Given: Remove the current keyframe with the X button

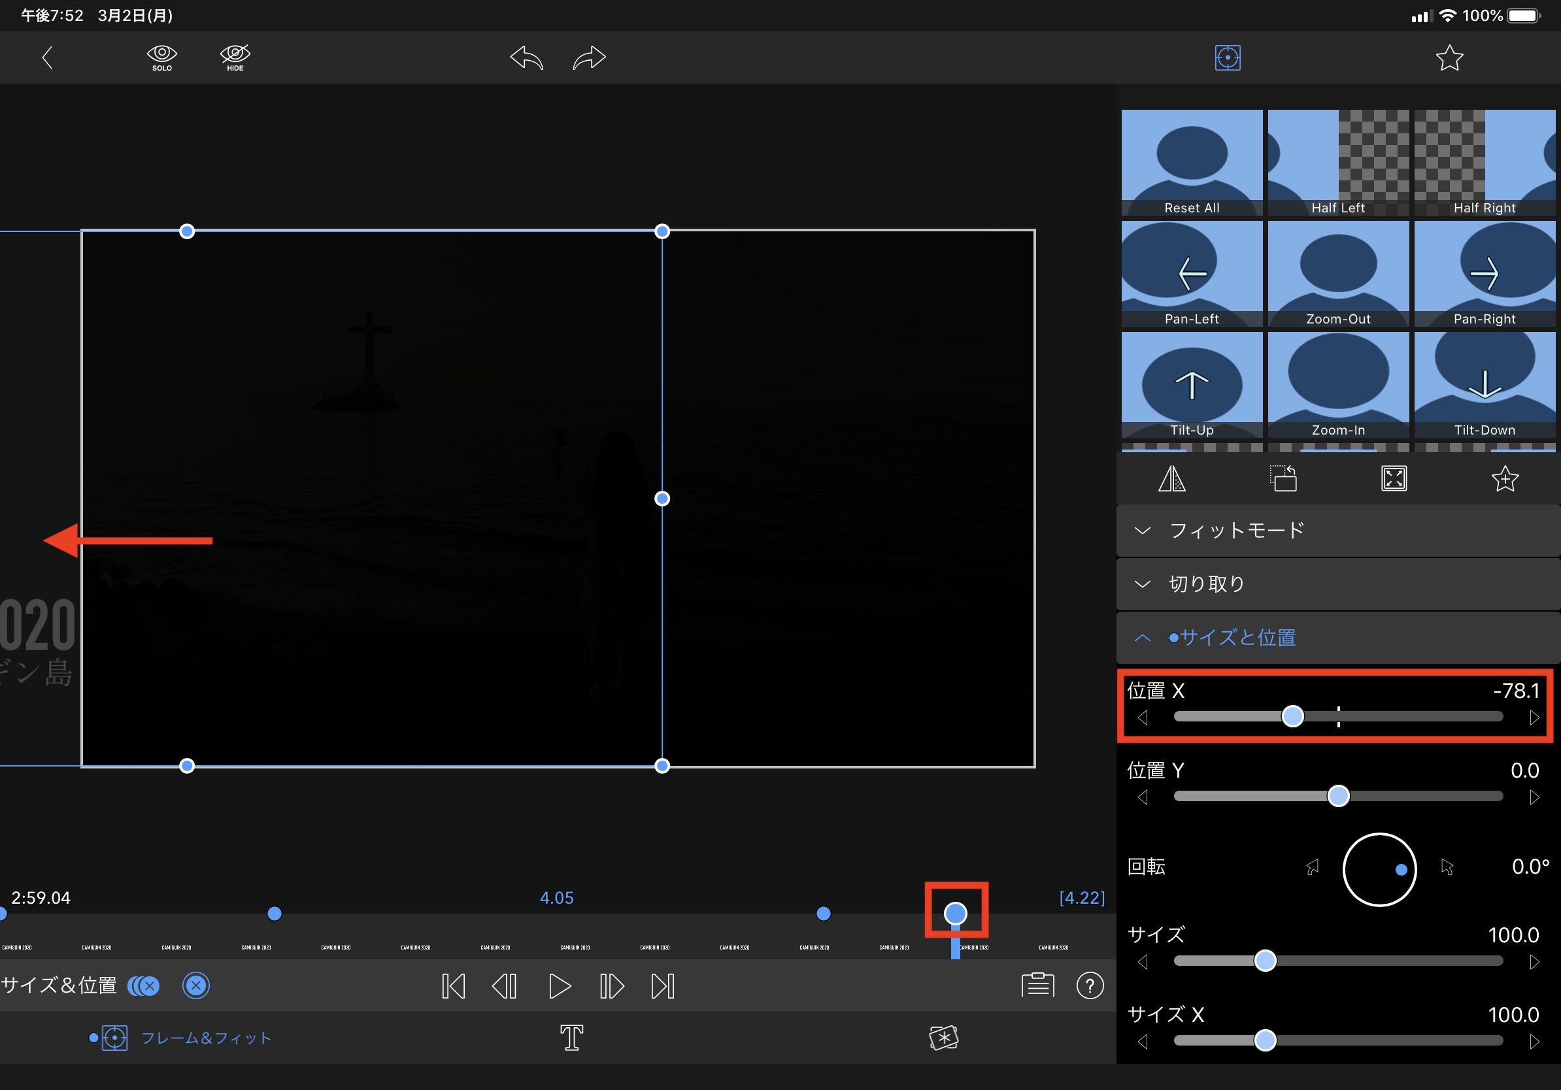Looking at the screenshot, I should point(196,985).
